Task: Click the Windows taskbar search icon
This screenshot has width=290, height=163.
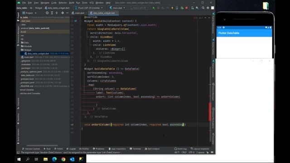Action: point(28,159)
